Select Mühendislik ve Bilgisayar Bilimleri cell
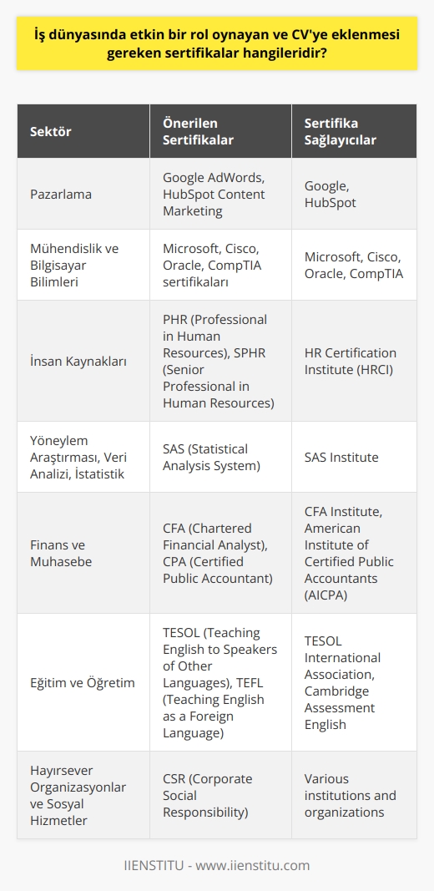Screen dimensions: 434x891 [83, 264]
